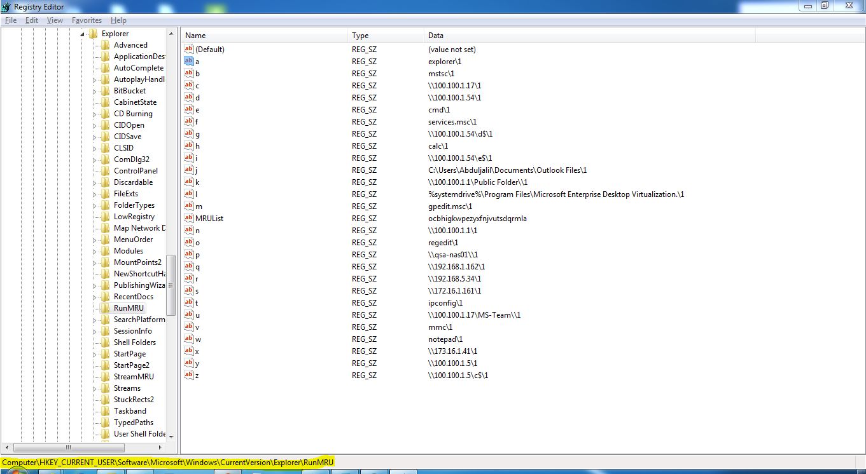The width and height of the screenshot is (866, 474).
Task: Click the string icon of value 'a'
Action: tap(188, 62)
